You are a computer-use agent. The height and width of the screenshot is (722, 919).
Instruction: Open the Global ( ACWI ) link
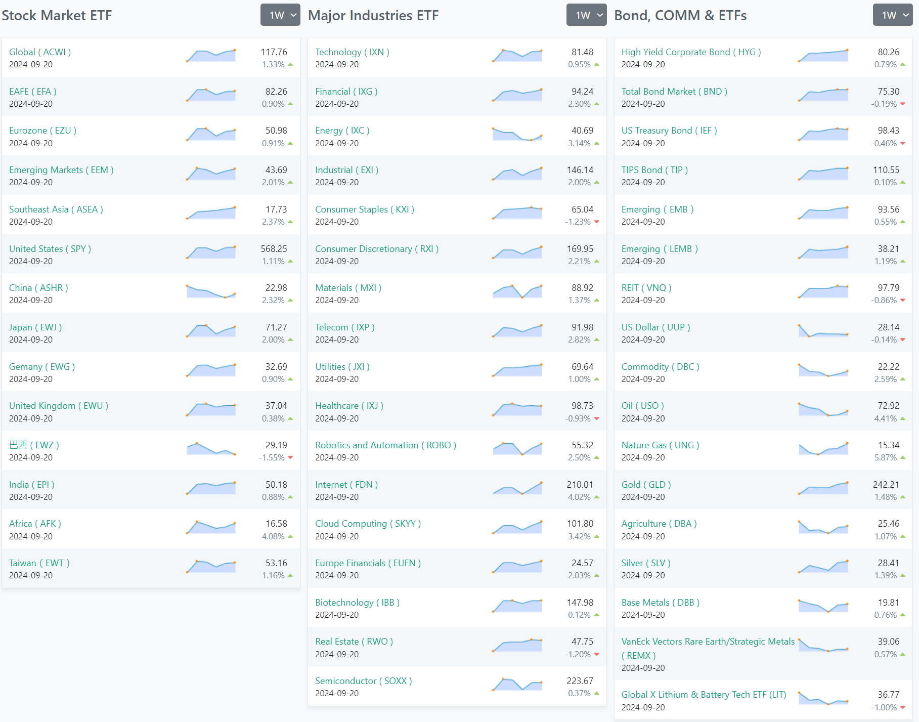40,52
